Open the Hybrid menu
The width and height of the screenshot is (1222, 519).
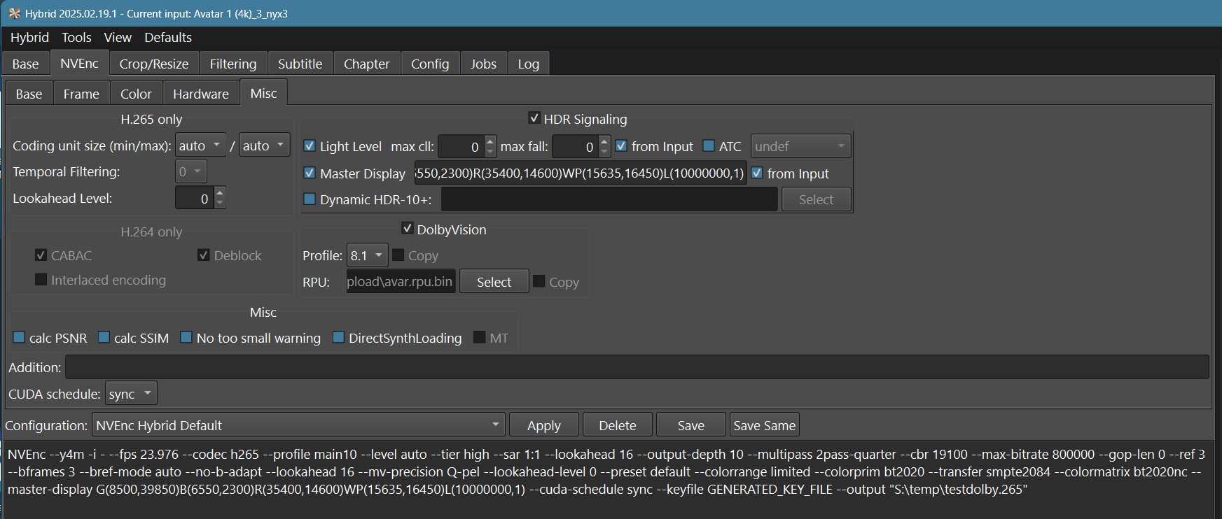pos(29,38)
